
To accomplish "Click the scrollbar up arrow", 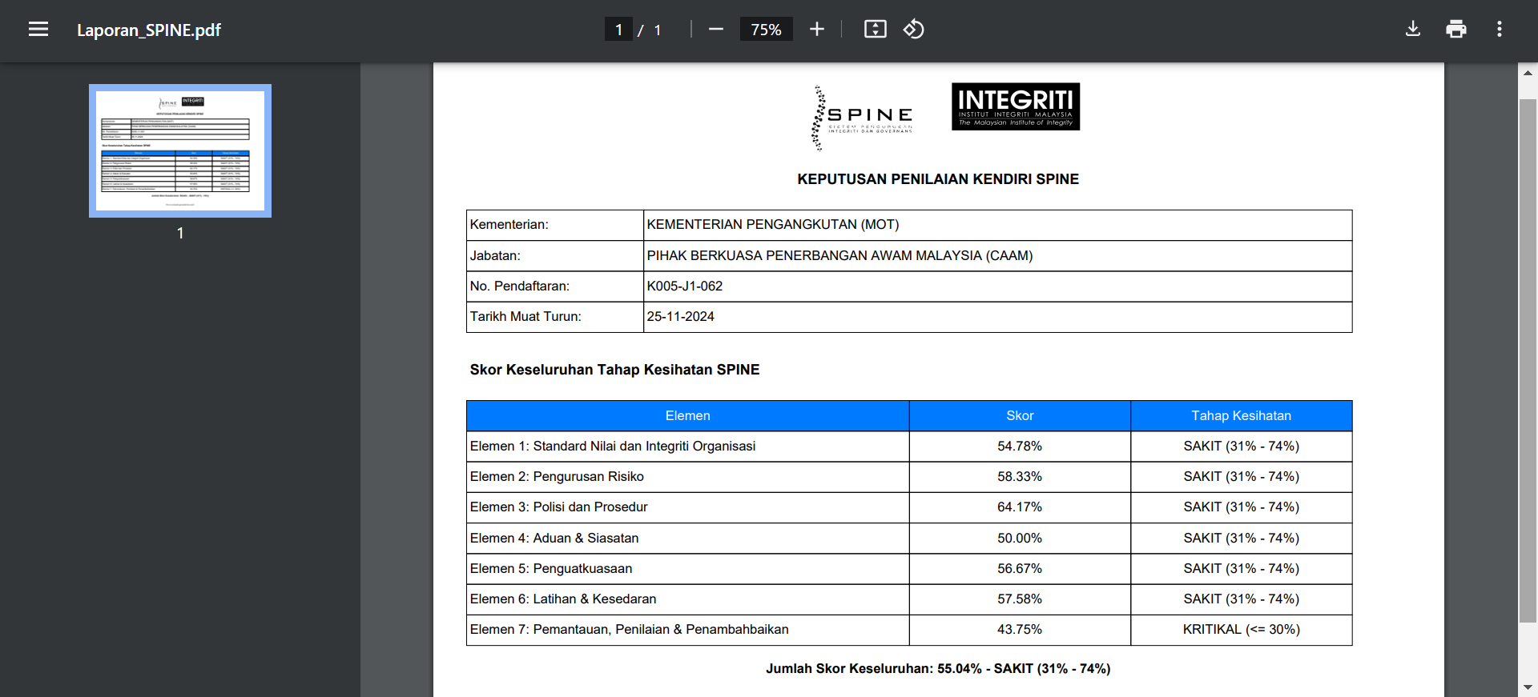I will (x=1528, y=73).
